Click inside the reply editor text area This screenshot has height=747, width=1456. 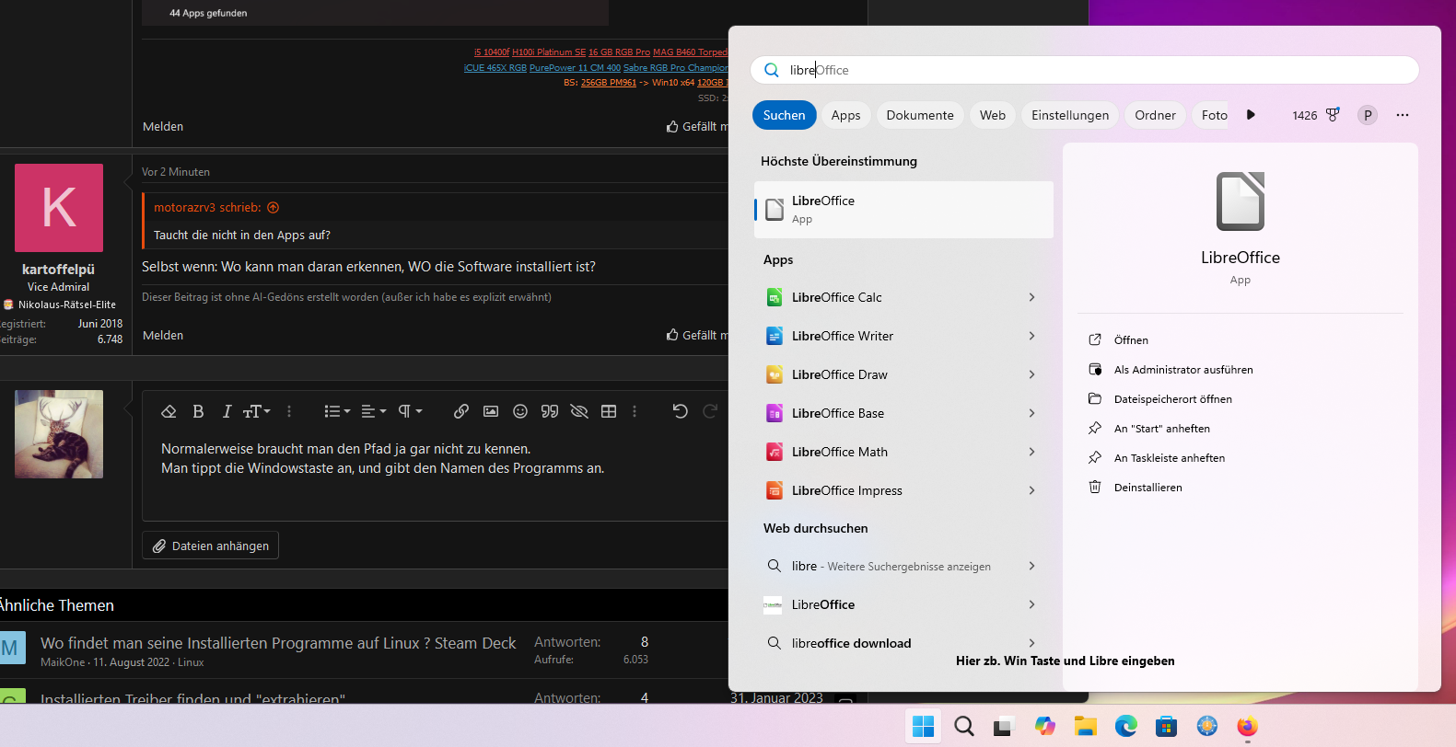[x=435, y=478]
